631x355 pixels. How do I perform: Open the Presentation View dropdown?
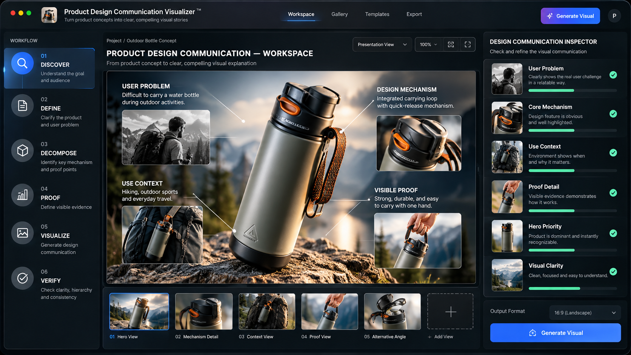tap(382, 45)
